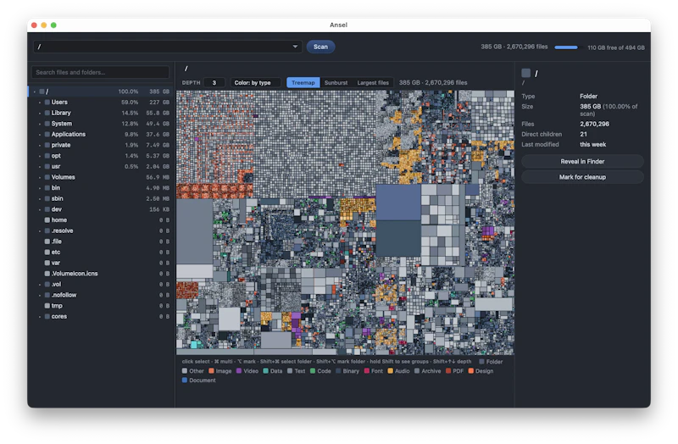Click the Applications folder icon in tree
The height and width of the screenshot is (444, 678).
click(47, 135)
